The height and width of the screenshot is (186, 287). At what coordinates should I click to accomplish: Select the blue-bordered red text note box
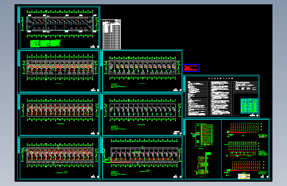[191, 68]
